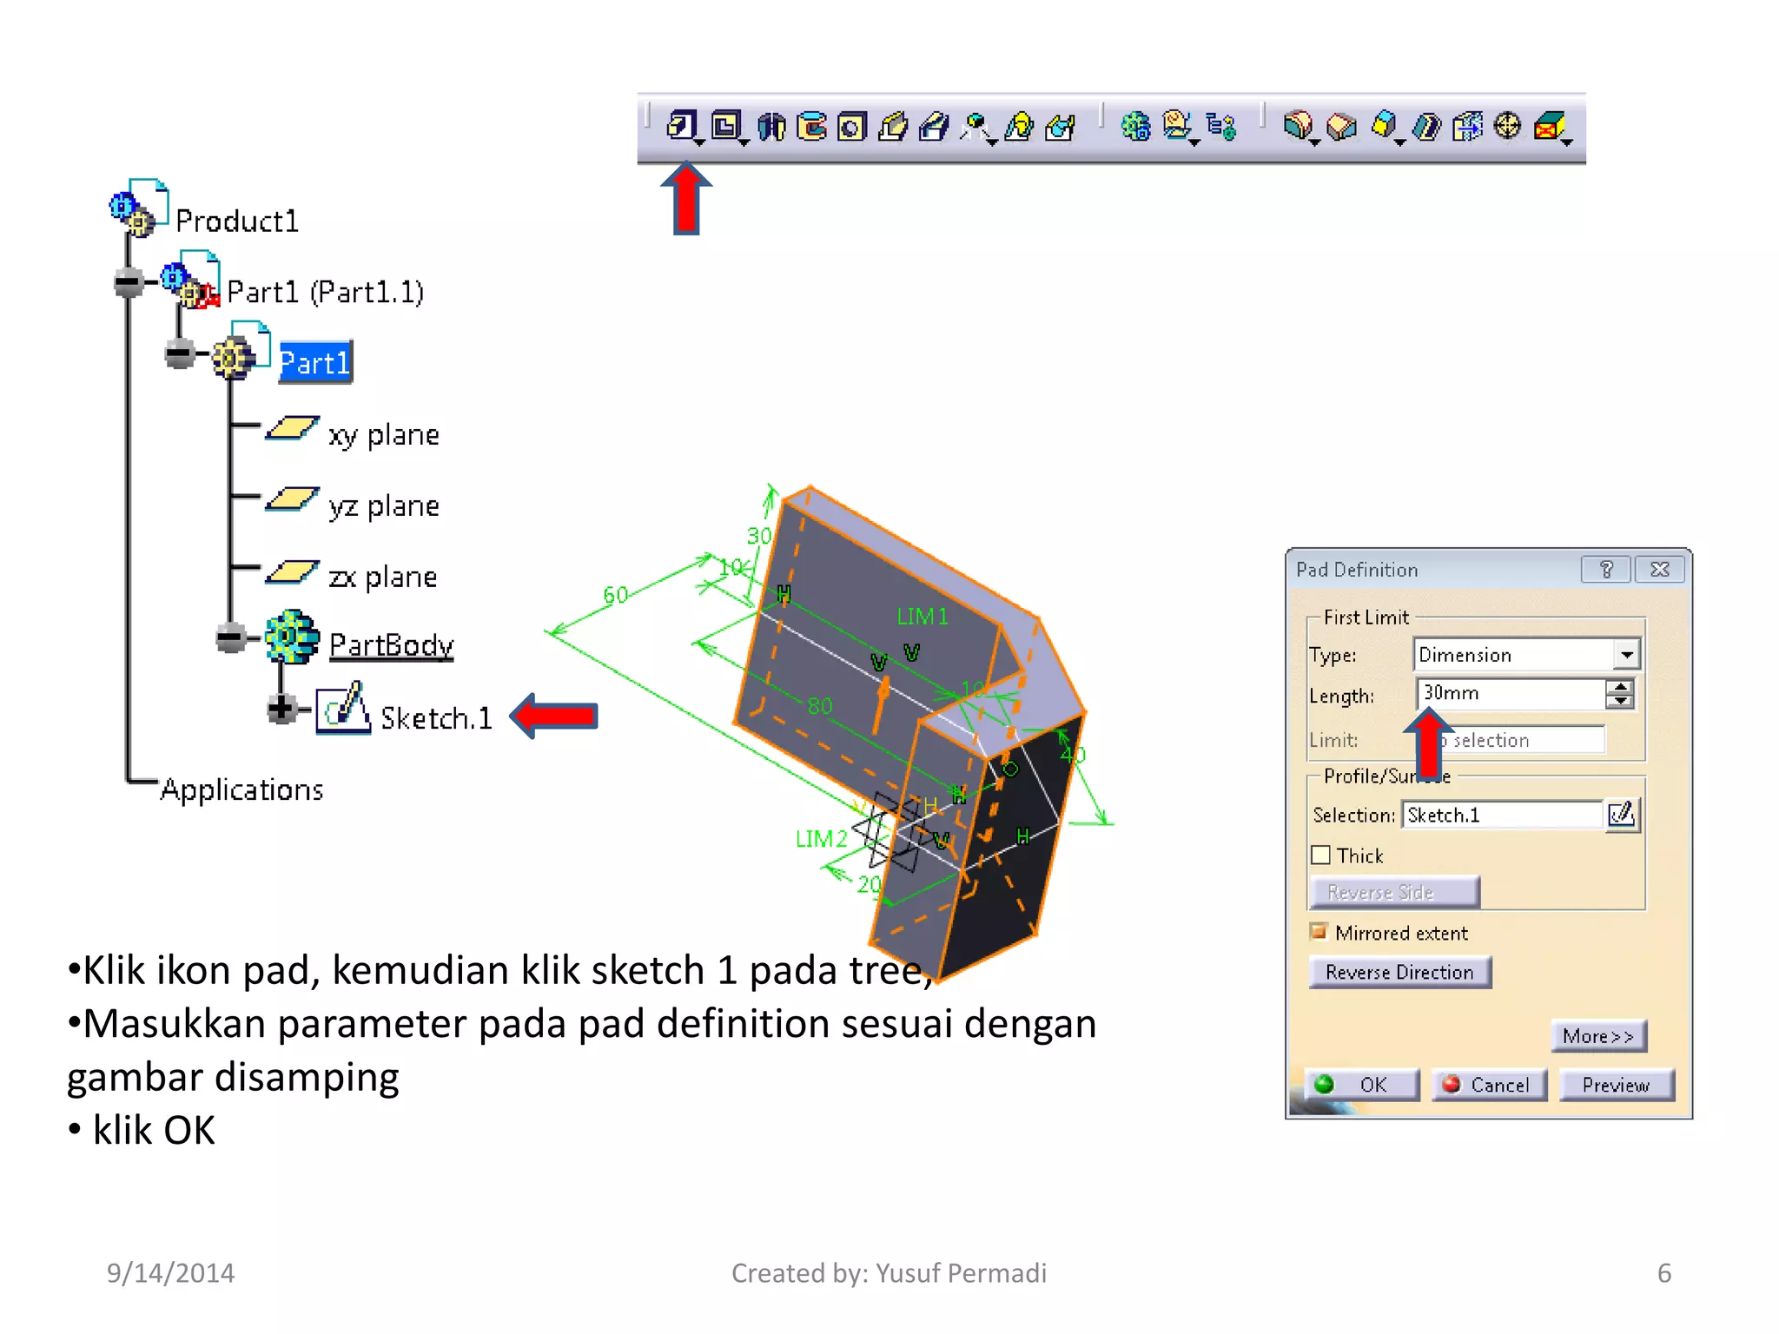1779x1334 pixels.
Task: Click the xy plane icon in tree
Action: point(292,428)
